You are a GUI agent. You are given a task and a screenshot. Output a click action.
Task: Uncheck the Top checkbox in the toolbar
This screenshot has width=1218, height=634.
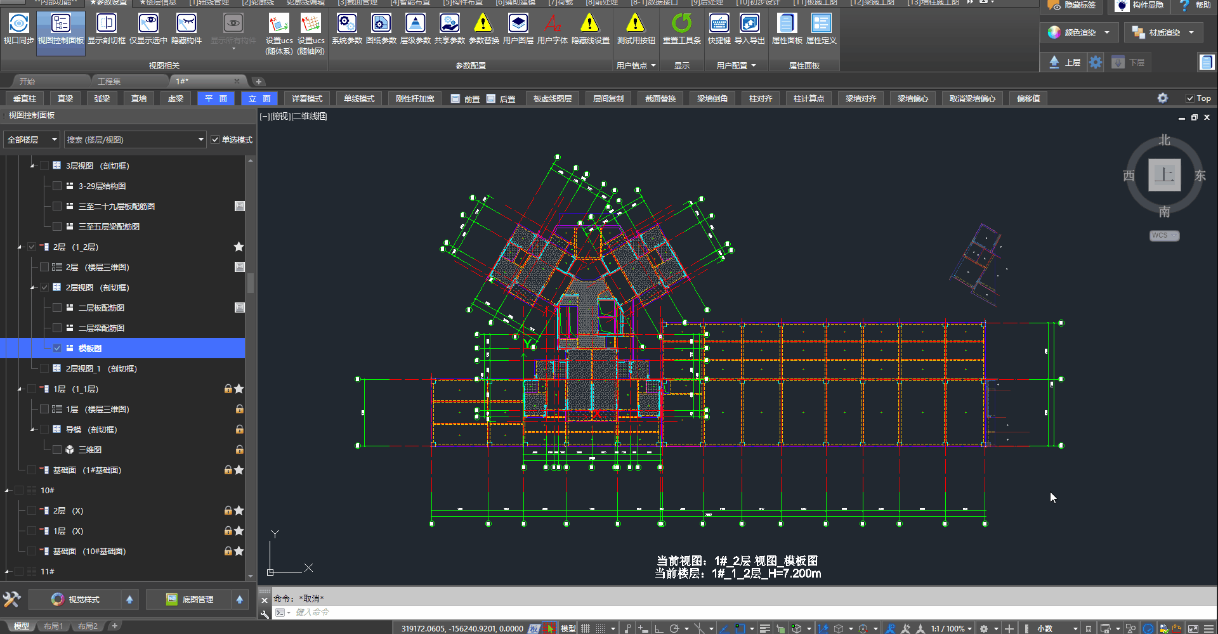[x=1190, y=98]
